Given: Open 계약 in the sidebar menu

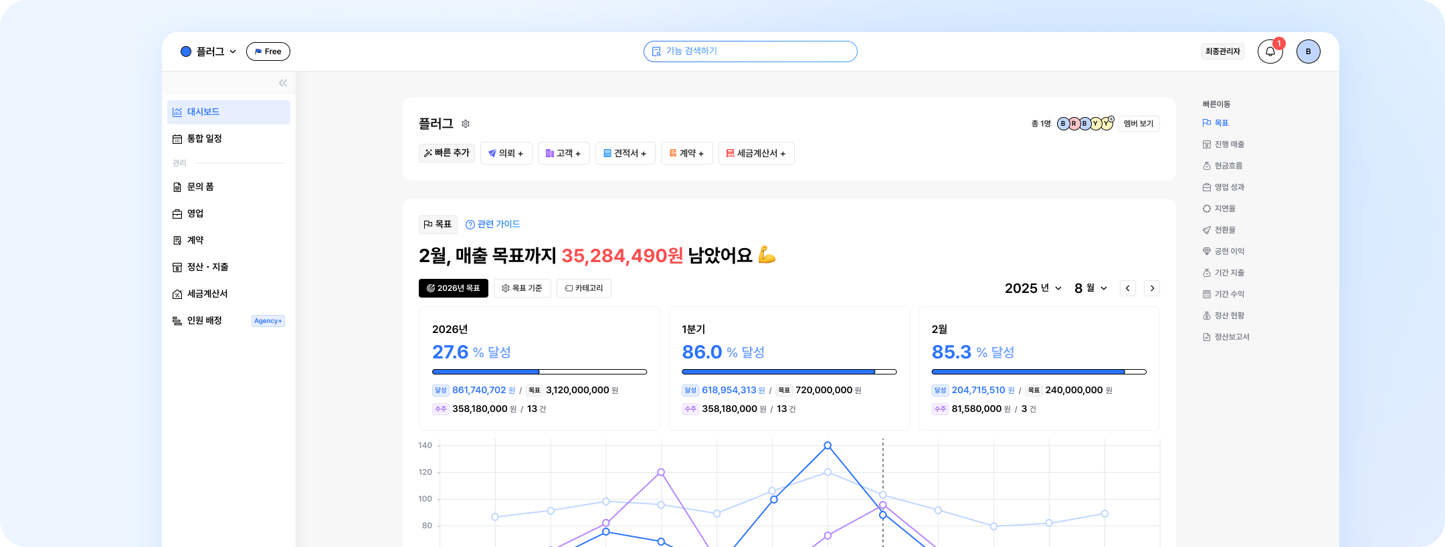Looking at the screenshot, I should click(229, 241).
